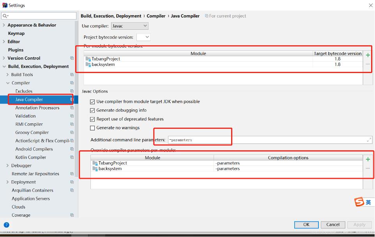
Task: Enable Generate no warnings checkbox
Action: click(x=92, y=128)
